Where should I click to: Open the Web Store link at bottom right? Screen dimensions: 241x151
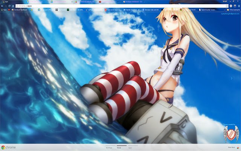(x=233, y=148)
